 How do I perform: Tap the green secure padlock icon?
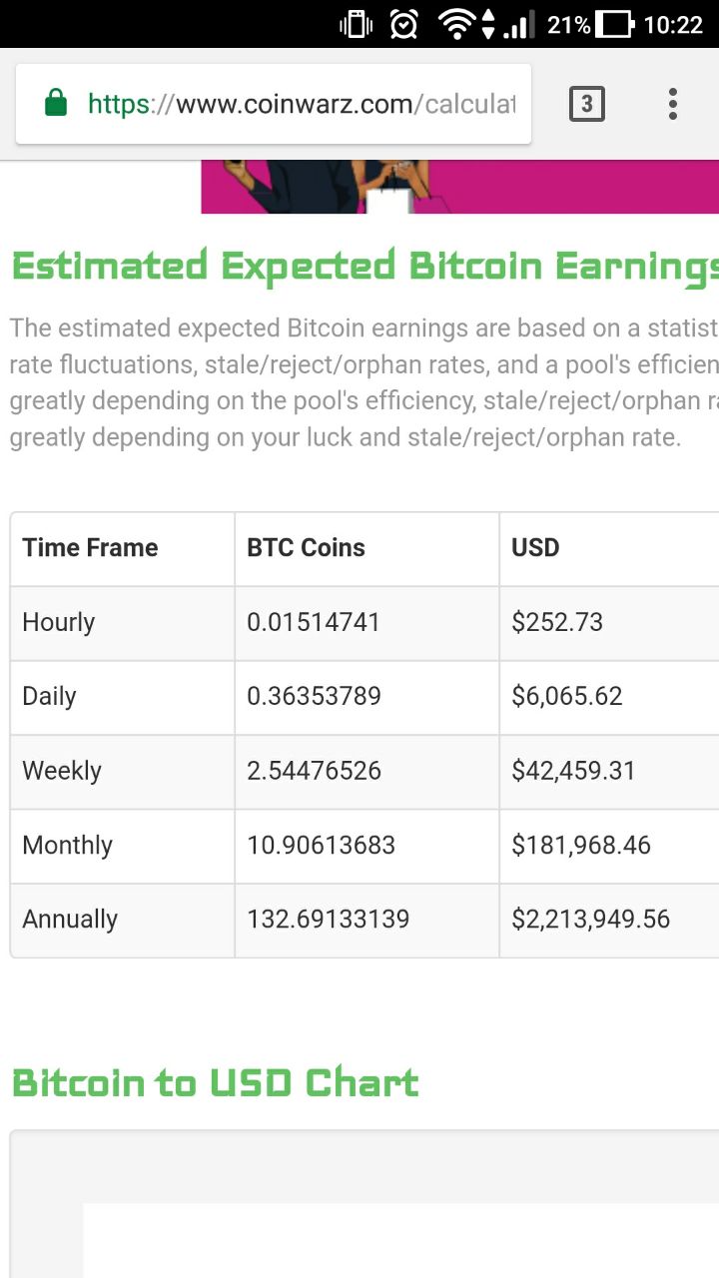pos(56,103)
